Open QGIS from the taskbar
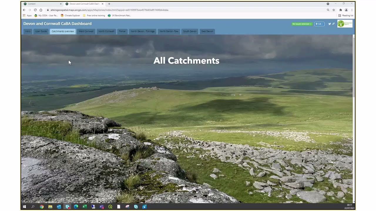 [110, 207]
